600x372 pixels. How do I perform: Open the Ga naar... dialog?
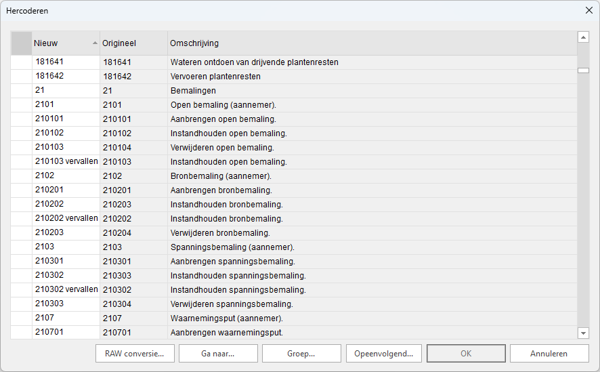click(218, 354)
